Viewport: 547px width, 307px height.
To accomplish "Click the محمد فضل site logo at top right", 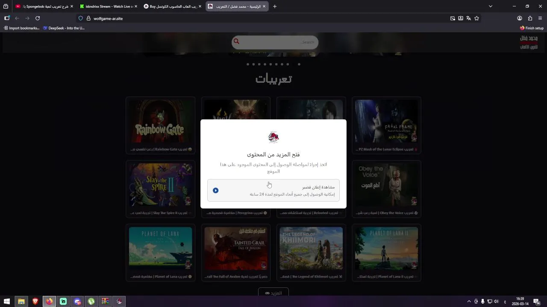I will click(529, 42).
